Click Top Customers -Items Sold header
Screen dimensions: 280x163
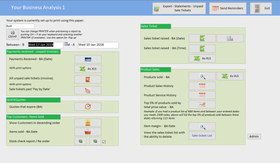click(x=33, y=117)
